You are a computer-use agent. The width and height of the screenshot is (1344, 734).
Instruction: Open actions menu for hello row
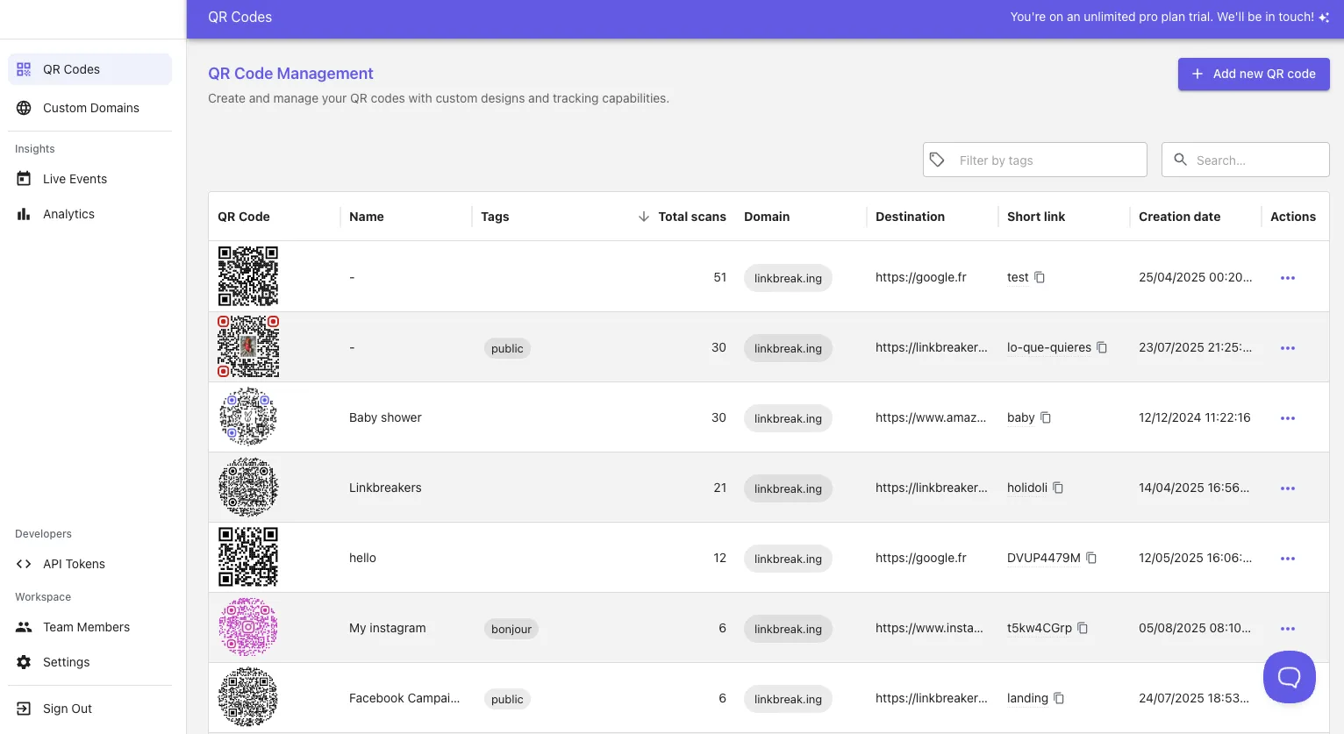[1288, 559]
